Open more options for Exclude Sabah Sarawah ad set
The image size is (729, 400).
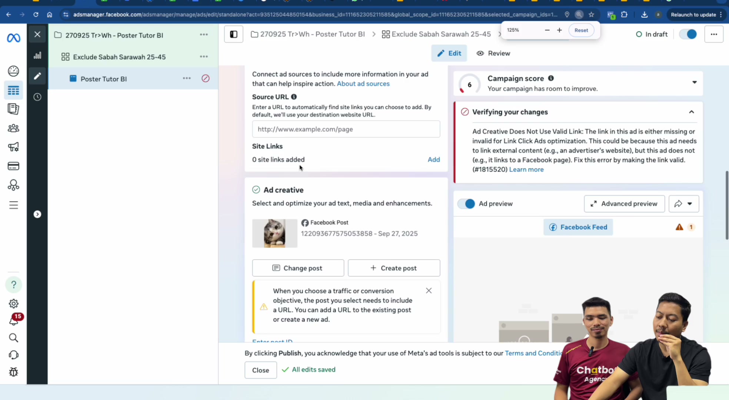point(204,57)
